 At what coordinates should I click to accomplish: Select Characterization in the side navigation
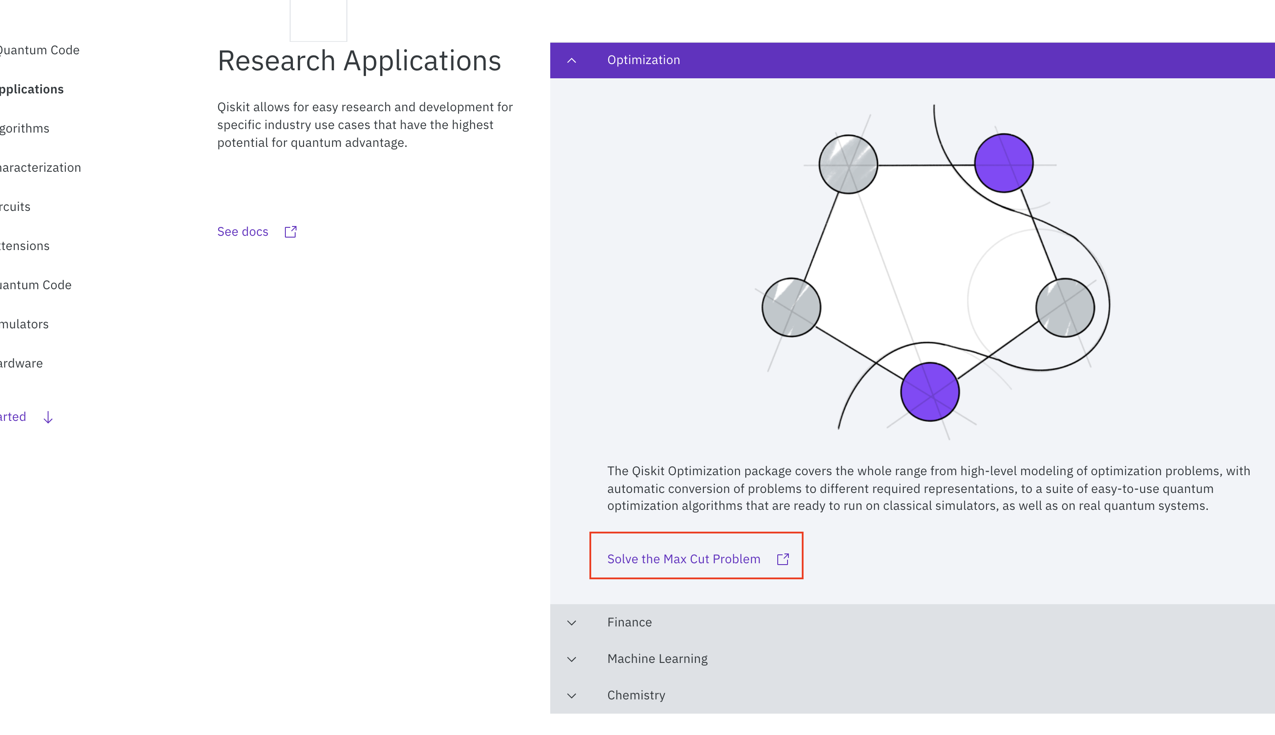point(41,168)
